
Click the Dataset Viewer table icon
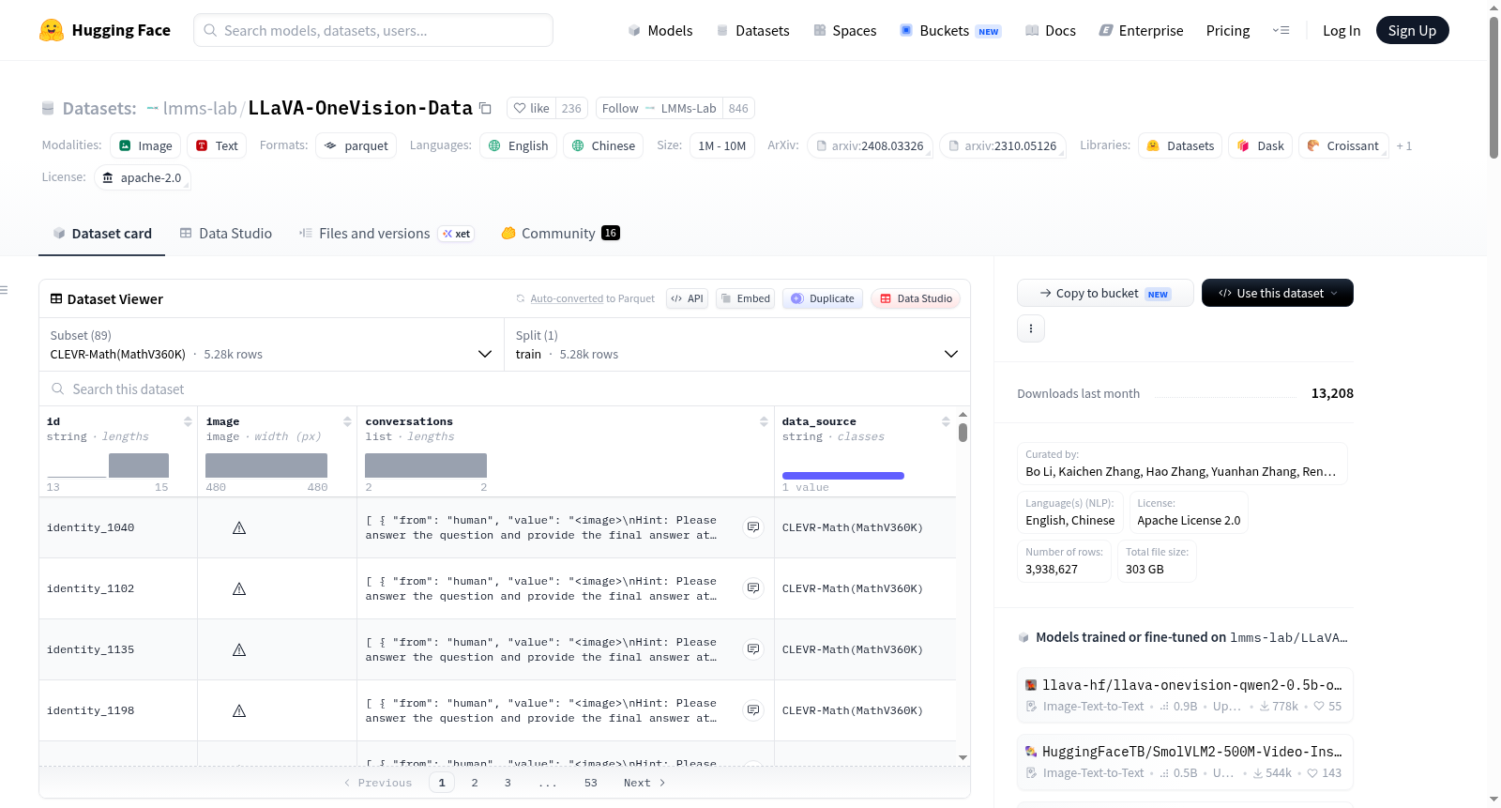pos(56,298)
